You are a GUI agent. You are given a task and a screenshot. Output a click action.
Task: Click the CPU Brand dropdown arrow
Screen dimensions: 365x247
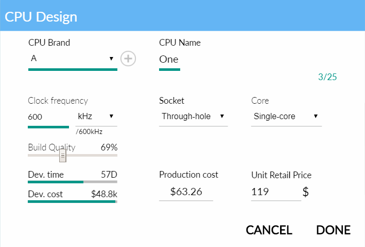pyautogui.click(x=112, y=59)
